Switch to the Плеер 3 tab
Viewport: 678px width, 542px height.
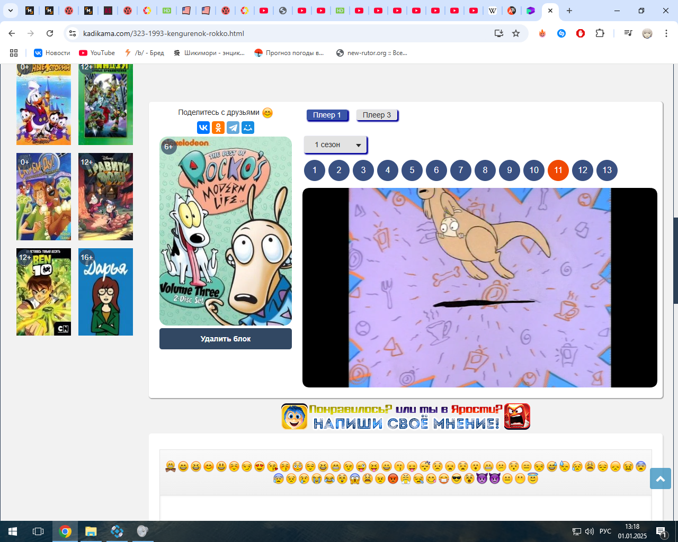pyautogui.click(x=377, y=115)
